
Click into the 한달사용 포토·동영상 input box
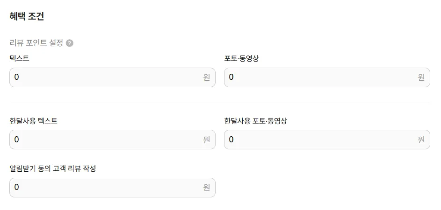pos(327,140)
